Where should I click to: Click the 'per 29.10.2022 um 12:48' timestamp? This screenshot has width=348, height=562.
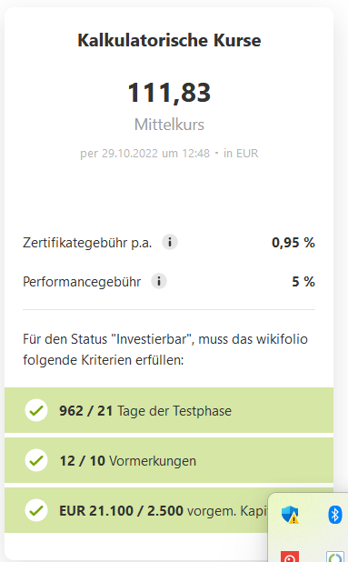pos(145,154)
